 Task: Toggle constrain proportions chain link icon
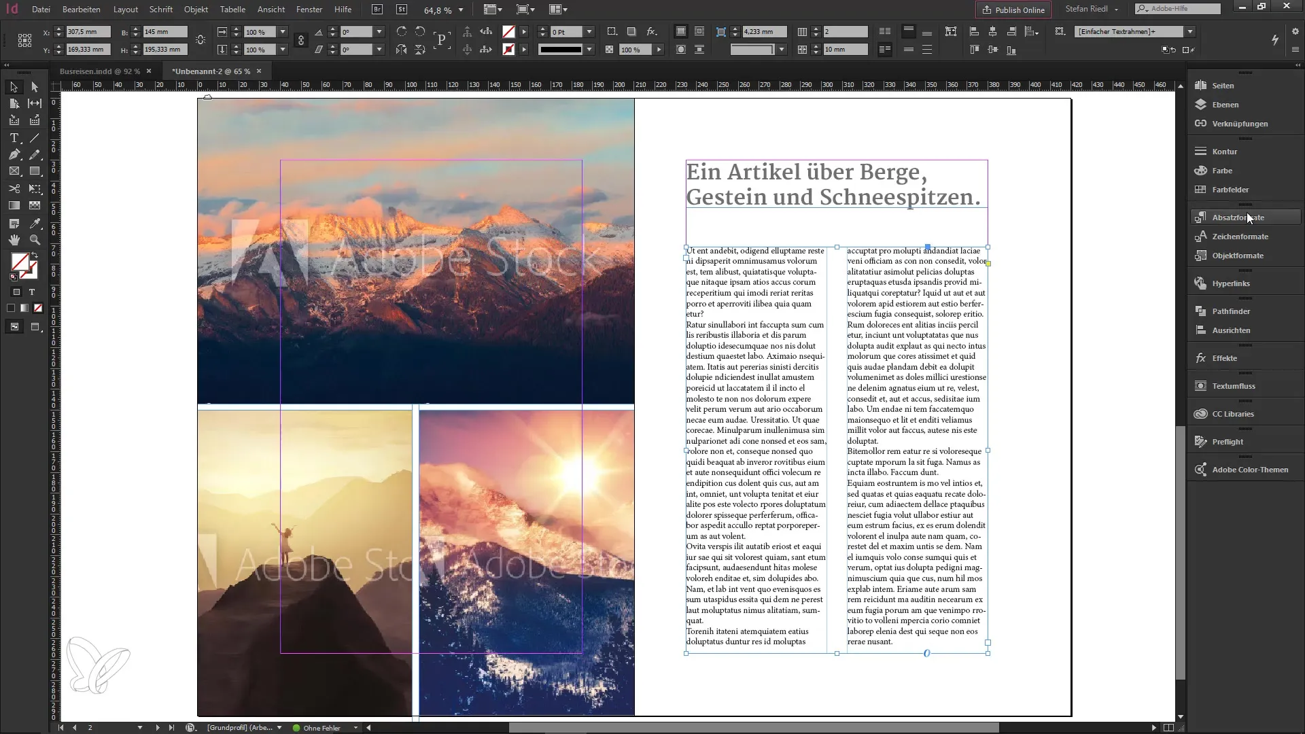point(300,41)
